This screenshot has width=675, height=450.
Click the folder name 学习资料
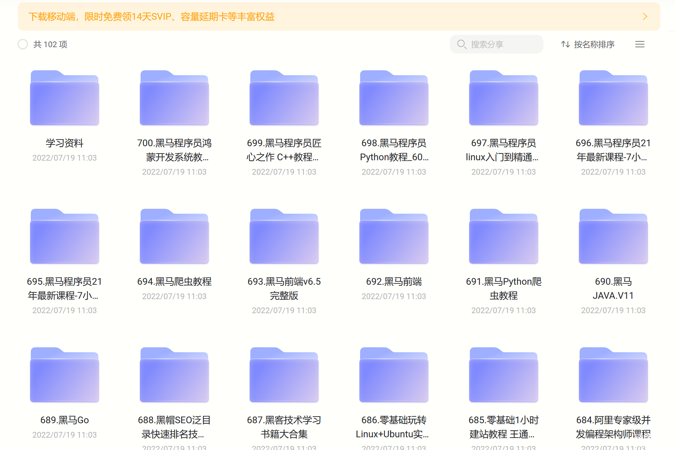[65, 143]
